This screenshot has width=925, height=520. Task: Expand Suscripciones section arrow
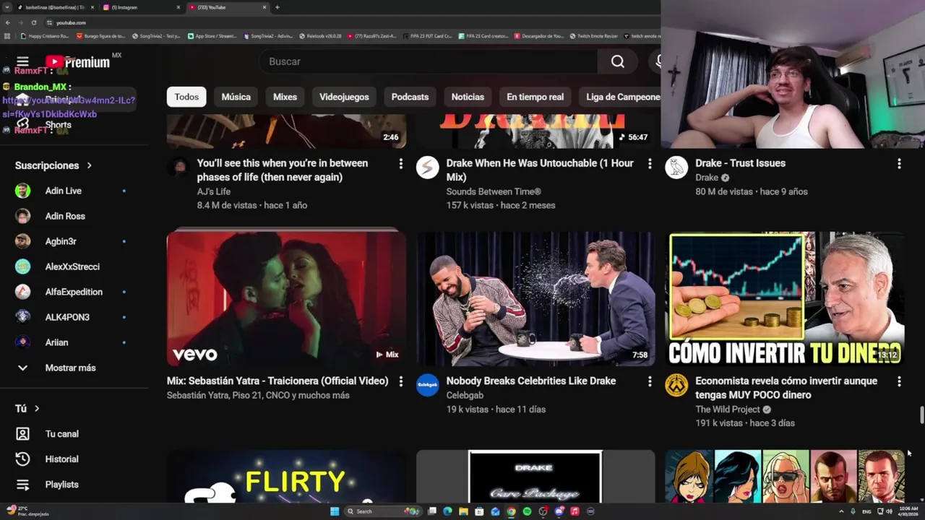[89, 165]
